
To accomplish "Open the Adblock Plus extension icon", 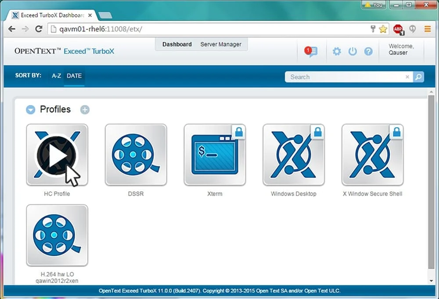I will click(x=399, y=29).
